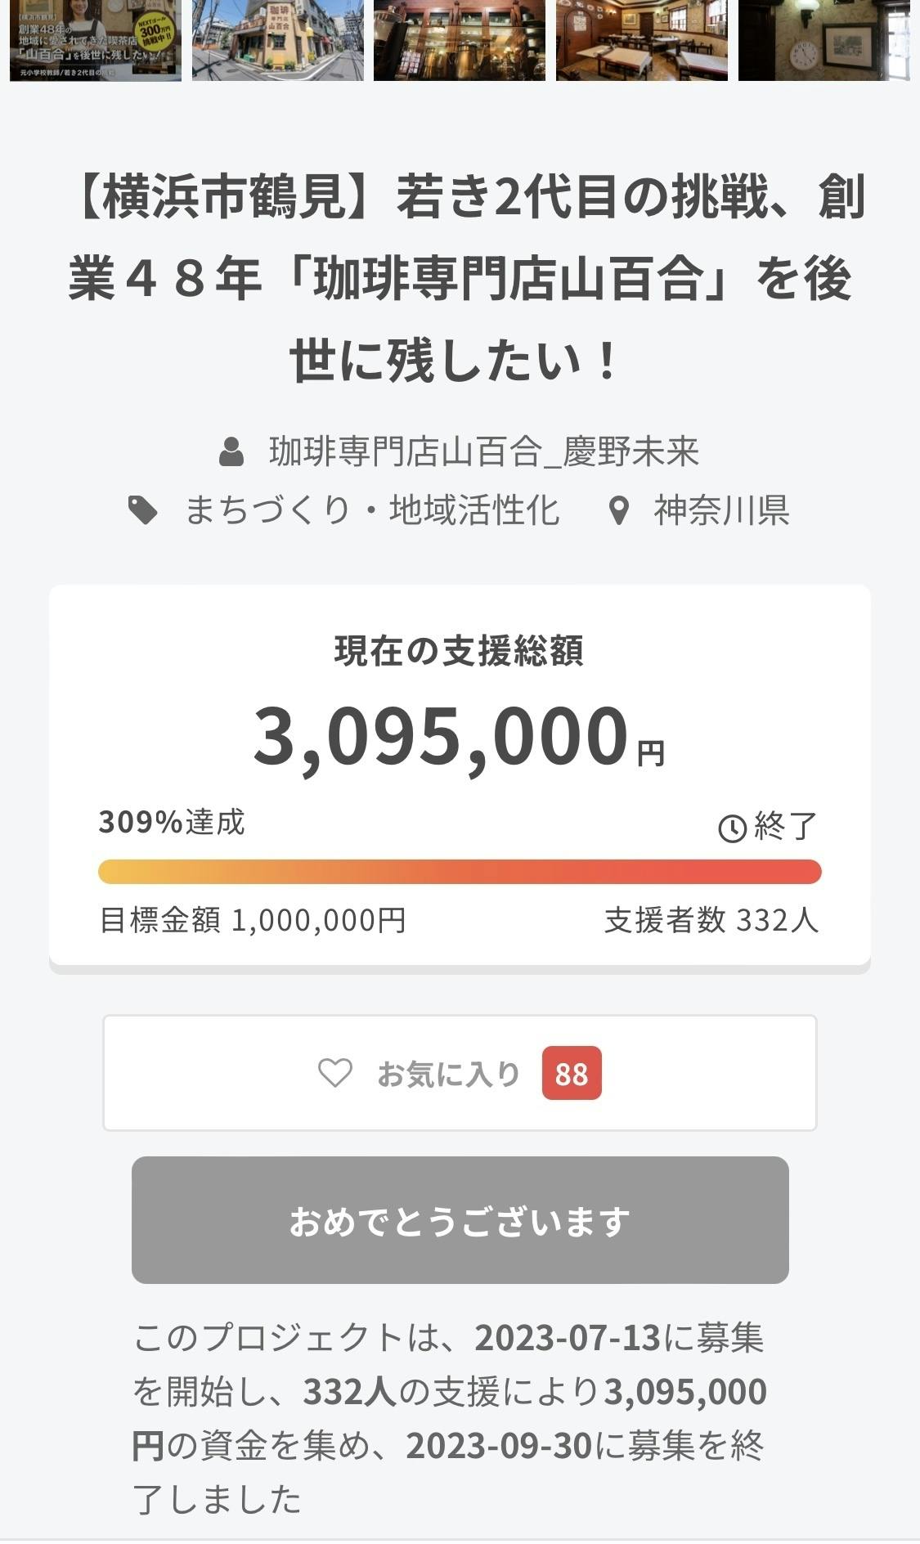Click the 支援者数 332人 supporter count
This screenshot has height=1544, width=920.
point(711,921)
